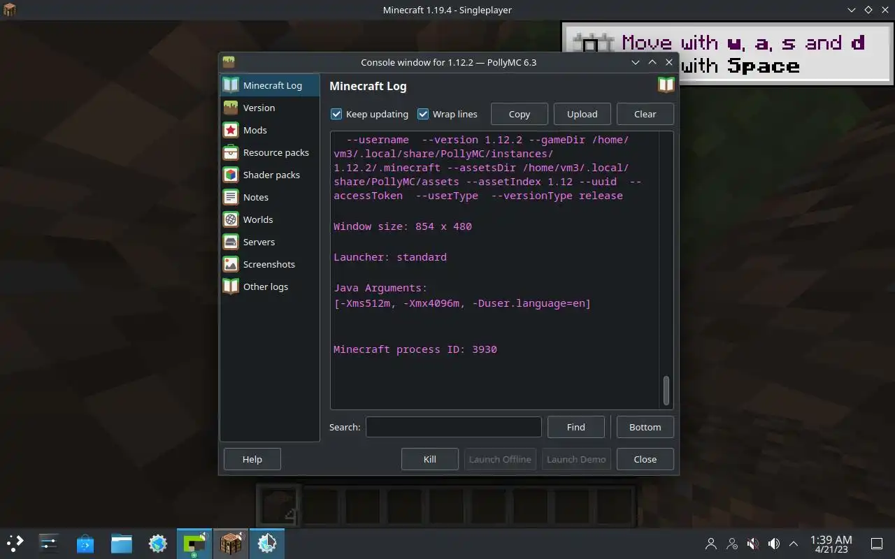Close the console window via Close button
This screenshot has width=895, height=559.
(x=645, y=459)
